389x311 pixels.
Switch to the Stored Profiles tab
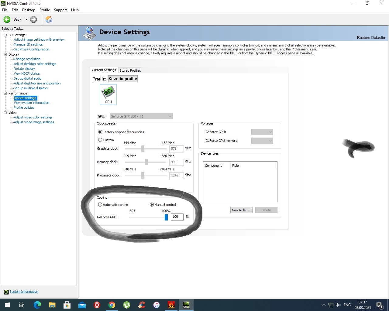point(130,70)
